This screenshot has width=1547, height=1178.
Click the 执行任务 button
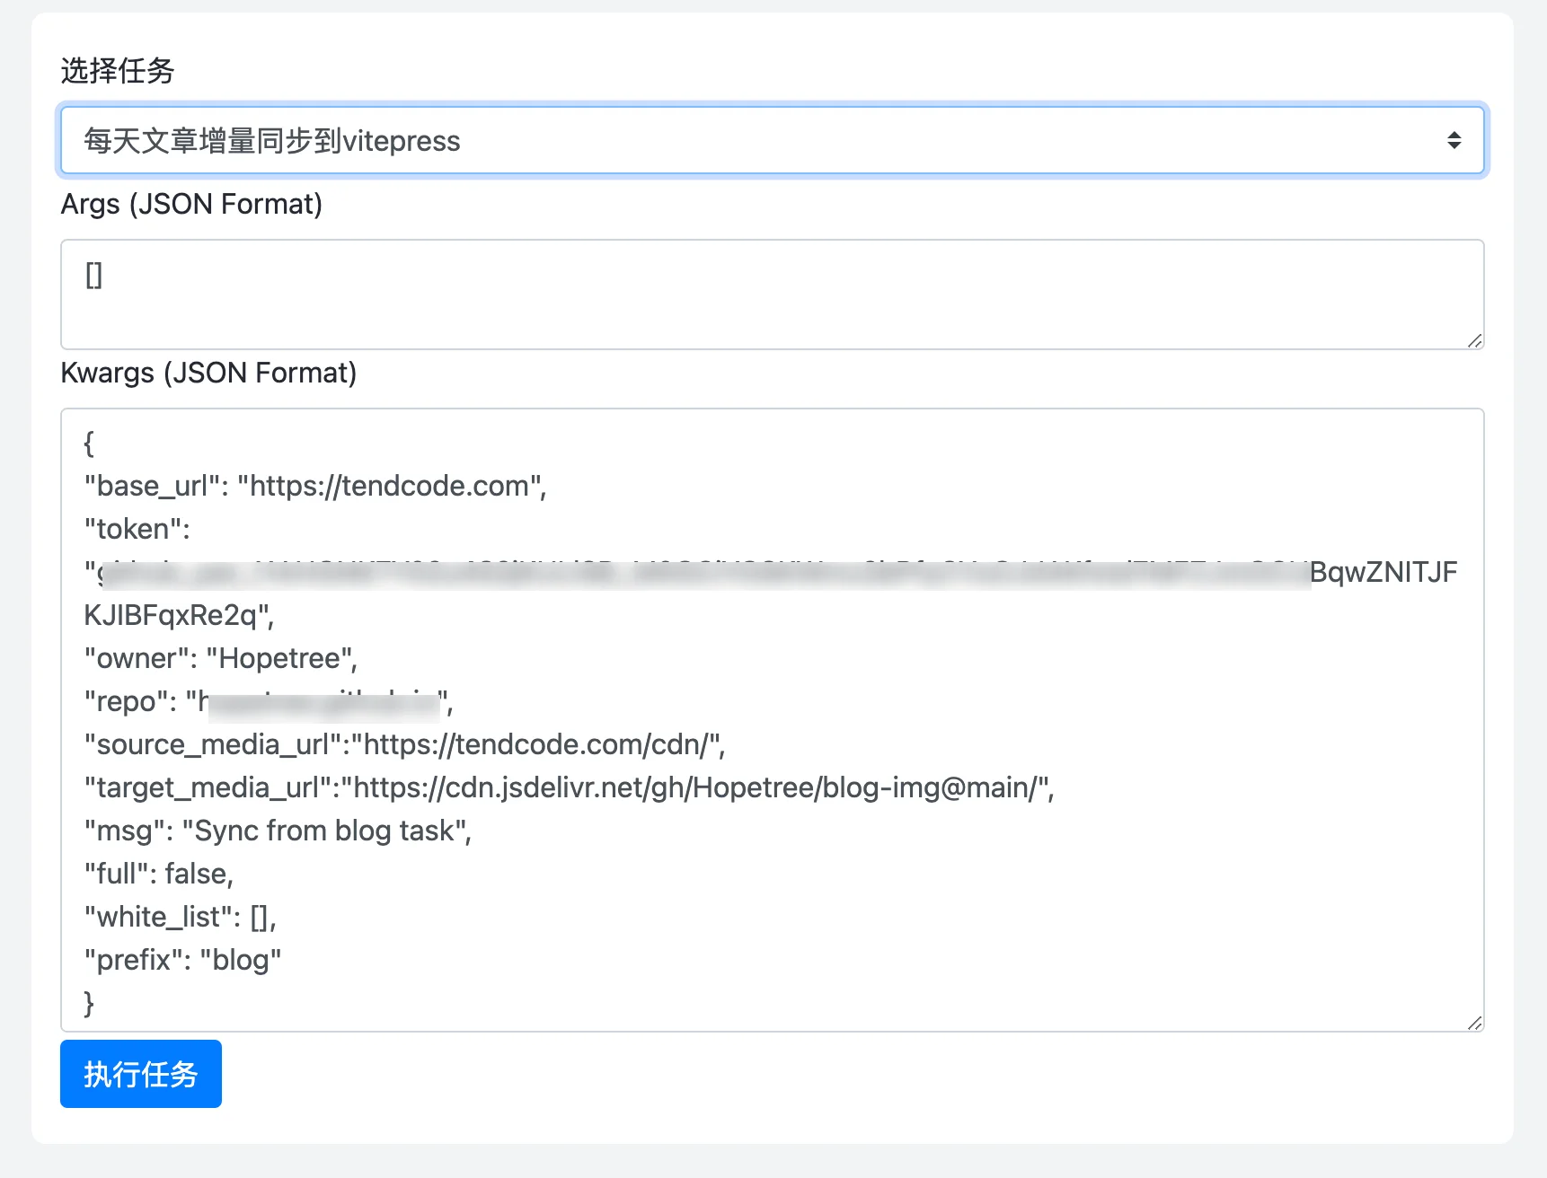coord(141,1074)
